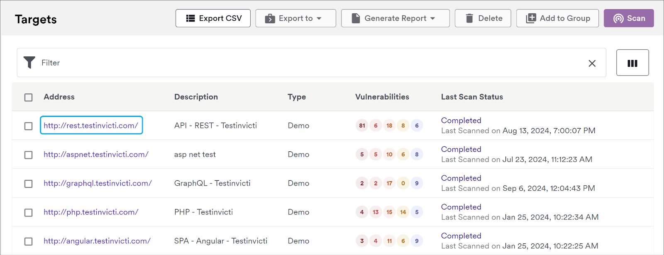
Task: Click Completed status for rest target
Action: point(461,120)
